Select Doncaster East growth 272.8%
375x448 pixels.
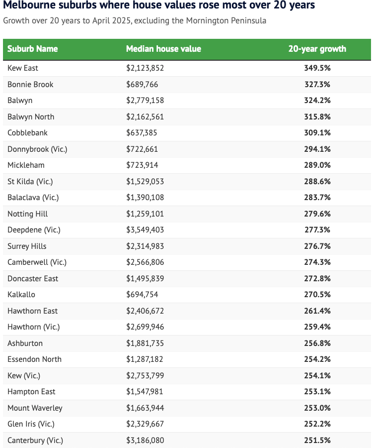pos(317,279)
